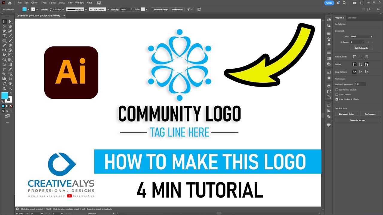
Task: Open stroke weight dropdown arrow
Action: pyautogui.click(x=63, y=10)
